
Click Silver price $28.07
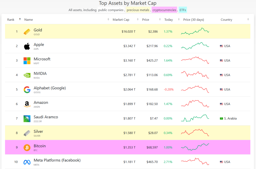click(x=153, y=133)
